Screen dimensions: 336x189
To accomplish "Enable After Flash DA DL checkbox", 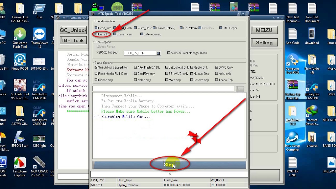I will 135,67.
